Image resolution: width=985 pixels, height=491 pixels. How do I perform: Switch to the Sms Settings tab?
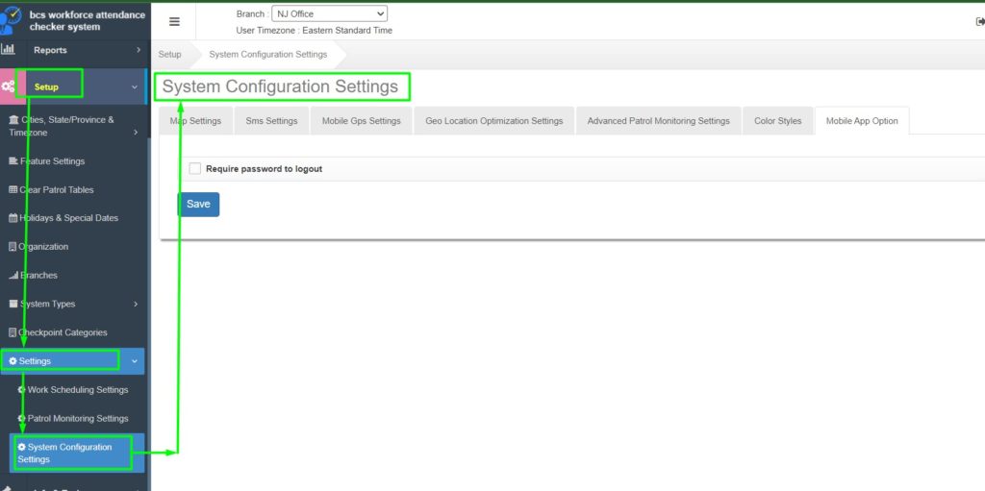271,121
